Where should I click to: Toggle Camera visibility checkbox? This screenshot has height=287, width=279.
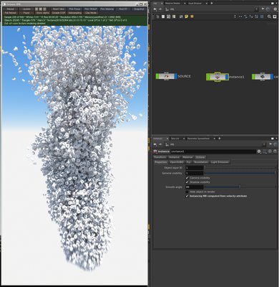coord(187,178)
